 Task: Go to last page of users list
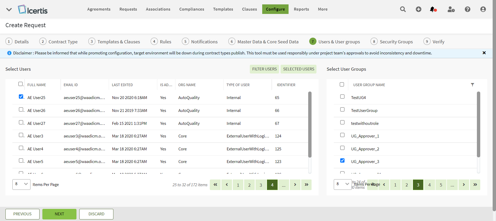(306, 185)
